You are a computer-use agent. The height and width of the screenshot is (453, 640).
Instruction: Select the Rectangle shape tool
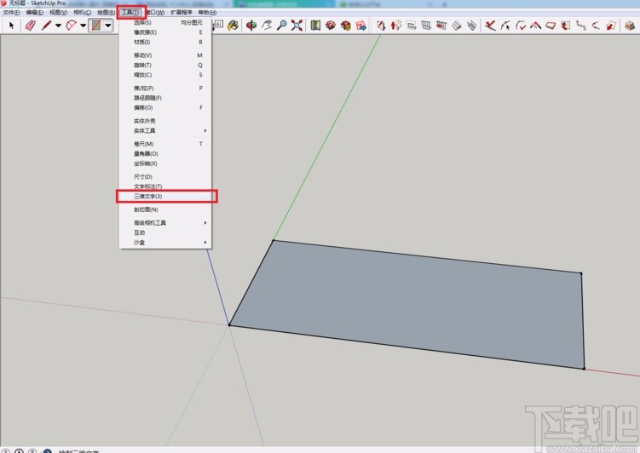pos(96,26)
